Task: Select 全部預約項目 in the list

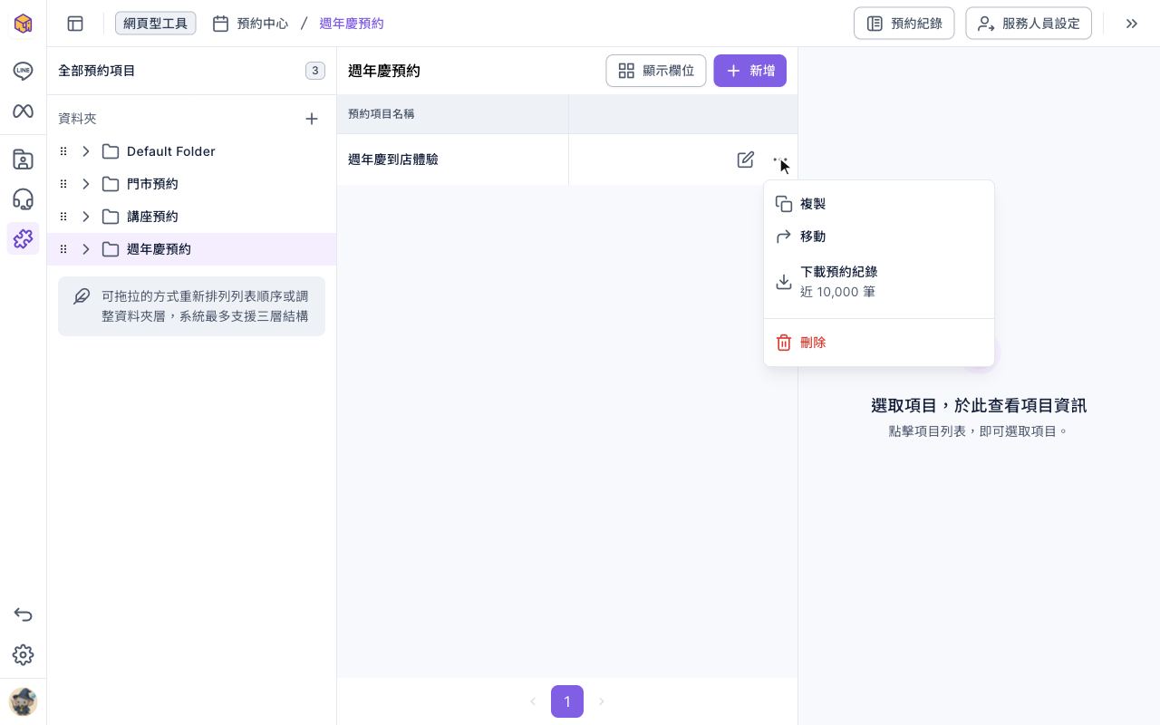Action: click(x=191, y=71)
